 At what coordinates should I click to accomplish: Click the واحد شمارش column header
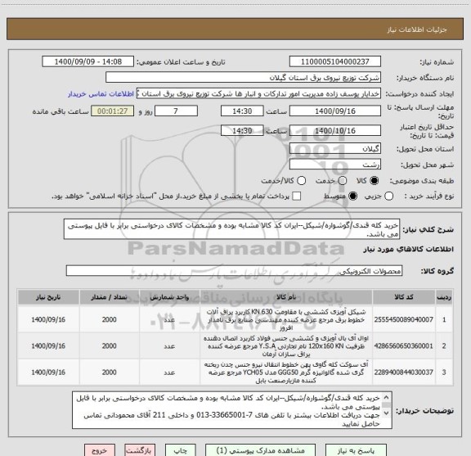click(170, 297)
